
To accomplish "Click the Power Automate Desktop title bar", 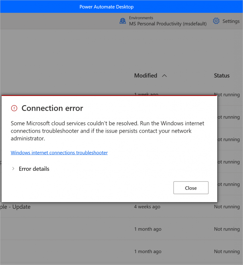I will pos(106,6).
